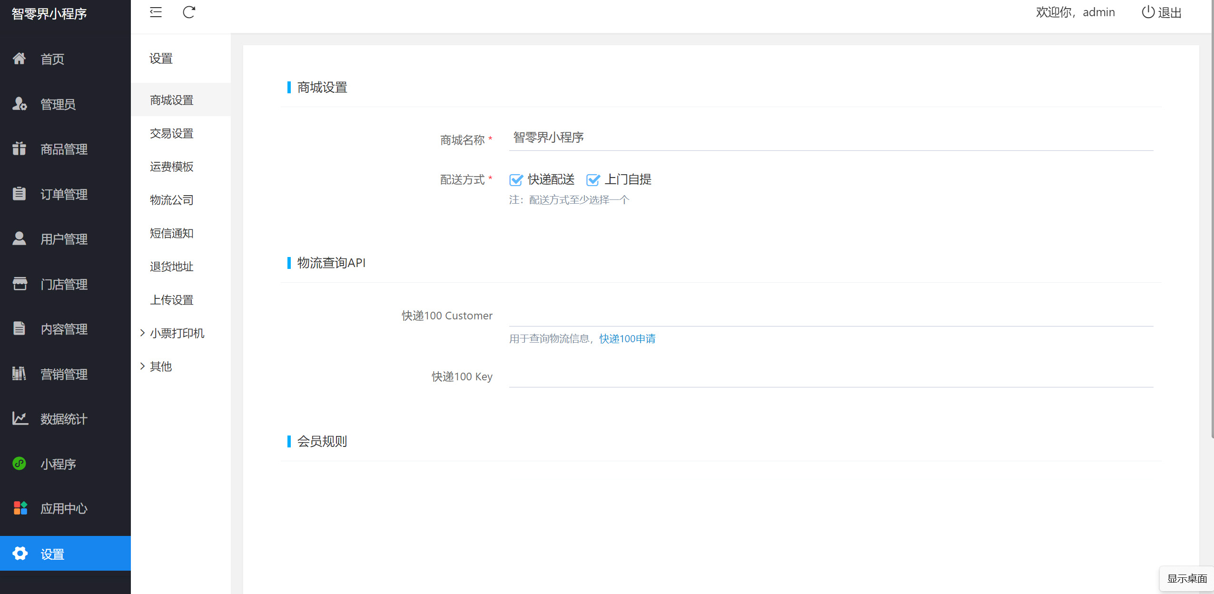Image resolution: width=1214 pixels, height=594 pixels.
Task: Click the green 小程序 icon
Action: tap(20, 463)
